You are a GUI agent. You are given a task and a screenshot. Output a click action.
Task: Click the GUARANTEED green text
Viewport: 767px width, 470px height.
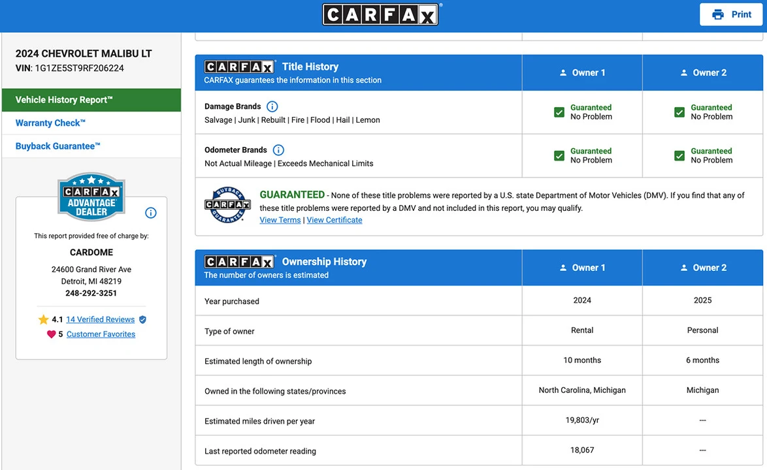tap(292, 195)
